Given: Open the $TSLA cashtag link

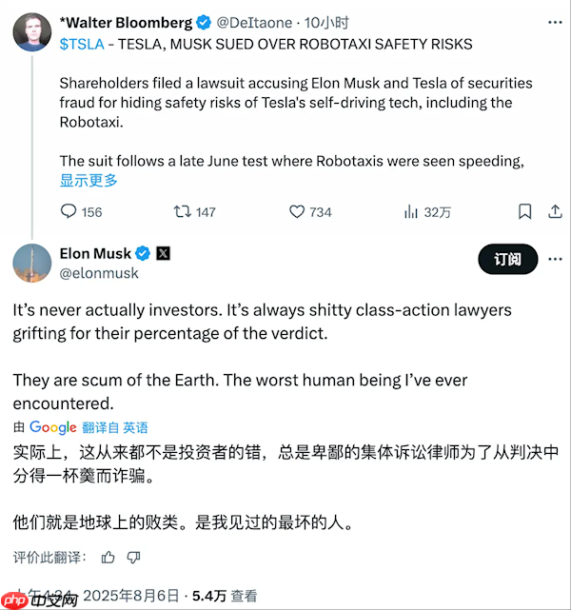Looking at the screenshot, I should pyautogui.click(x=80, y=44).
